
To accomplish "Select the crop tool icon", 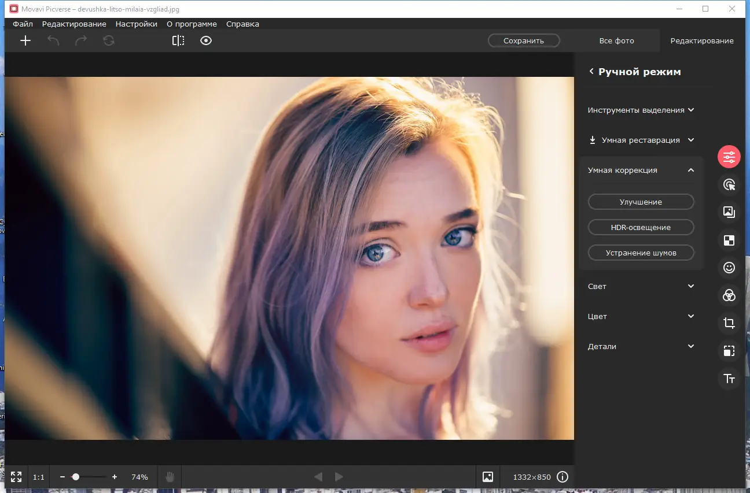I will [x=729, y=323].
